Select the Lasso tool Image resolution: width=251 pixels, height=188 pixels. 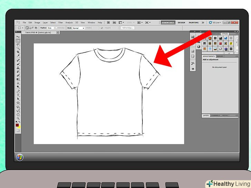18,44
